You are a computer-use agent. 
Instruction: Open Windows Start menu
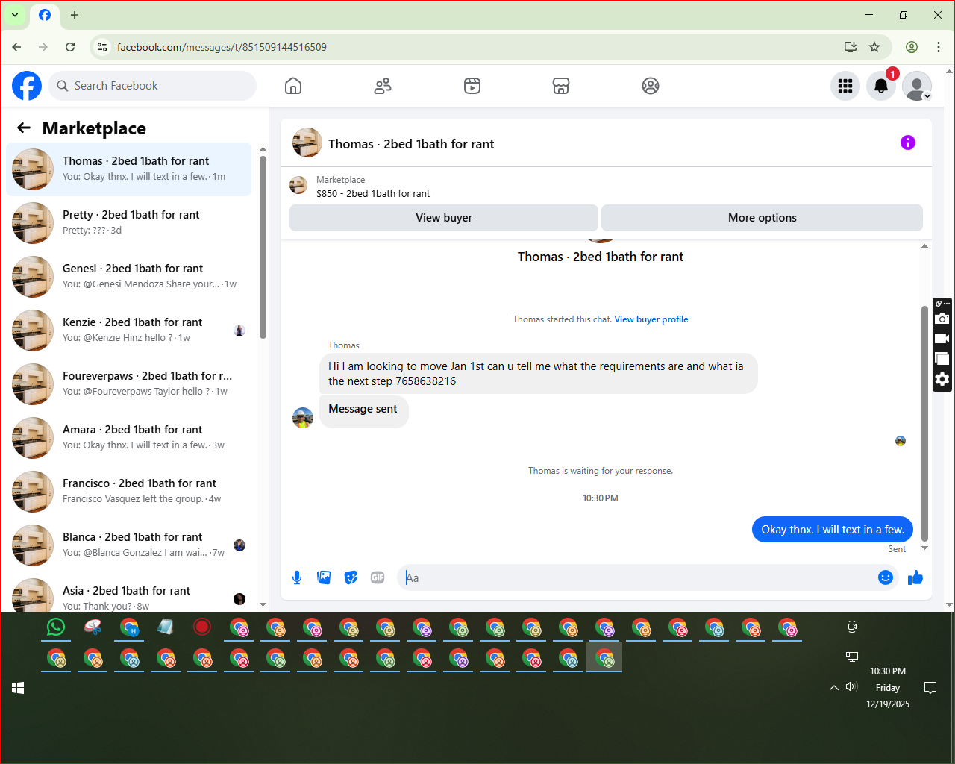pyautogui.click(x=18, y=688)
